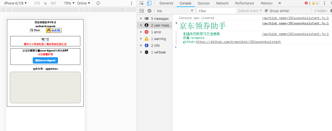This screenshot has height=131, width=332.
Task: Click the 3 hidden messages label
Action: coord(320,11)
